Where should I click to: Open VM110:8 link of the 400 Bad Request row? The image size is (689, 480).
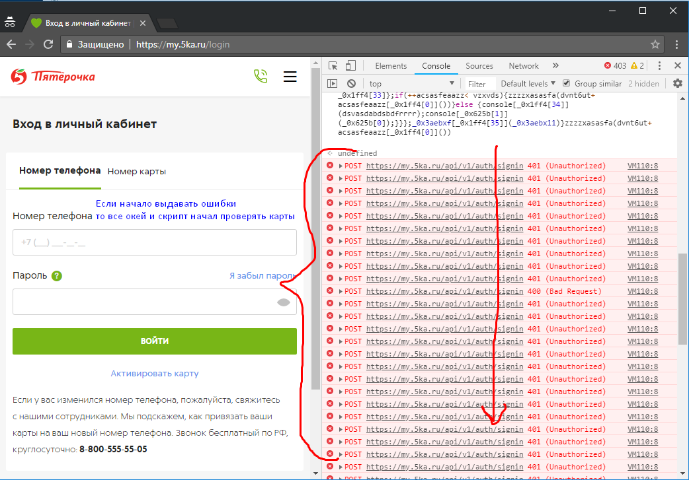(x=643, y=291)
